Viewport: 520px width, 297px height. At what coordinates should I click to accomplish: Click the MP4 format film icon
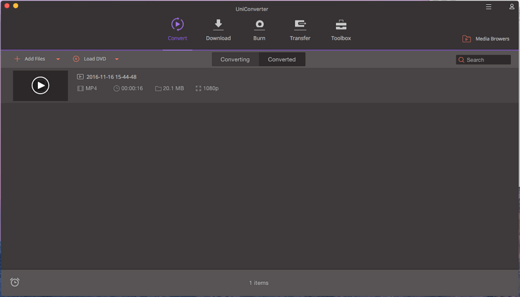click(x=80, y=88)
